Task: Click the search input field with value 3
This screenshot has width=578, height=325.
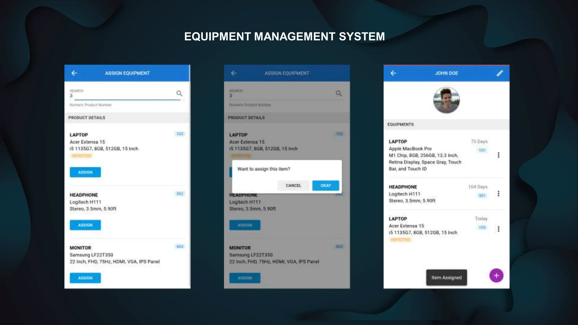Action: click(x=121, y=96)
